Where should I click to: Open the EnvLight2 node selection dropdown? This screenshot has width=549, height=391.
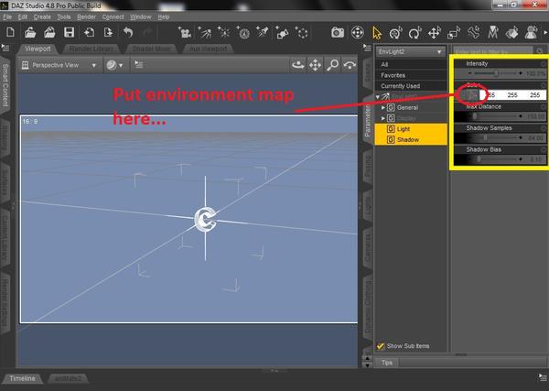pyautogui.click(x=410, y=52)
